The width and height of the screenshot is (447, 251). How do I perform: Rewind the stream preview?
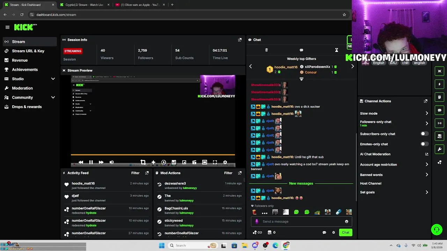[81, 162]
